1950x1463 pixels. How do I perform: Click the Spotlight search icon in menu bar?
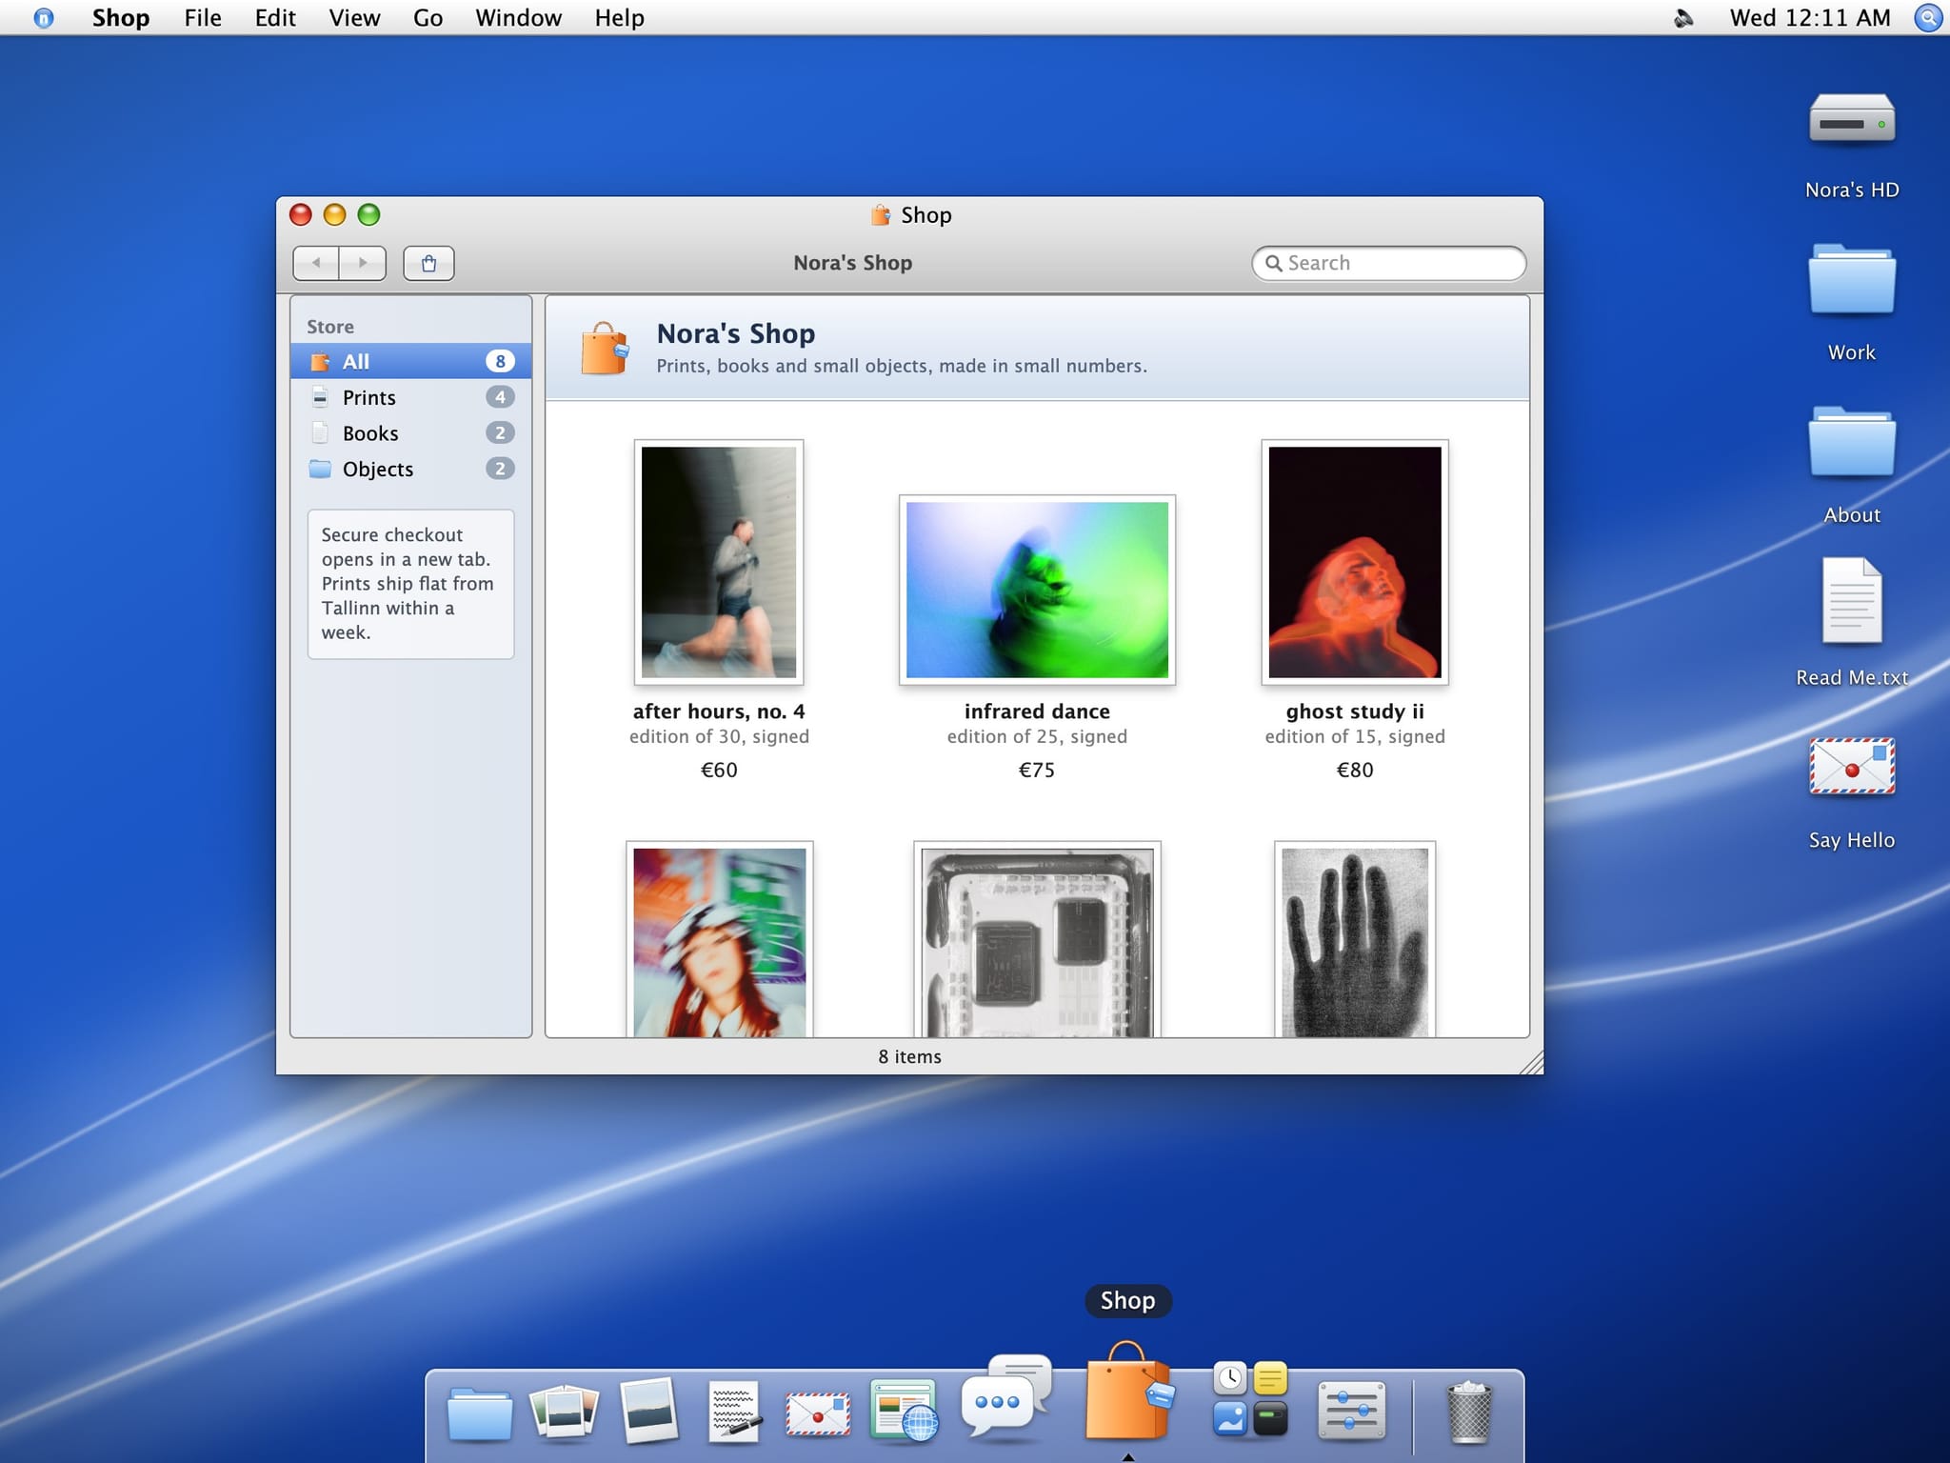pyautogui.click(x=1928, y=17)
